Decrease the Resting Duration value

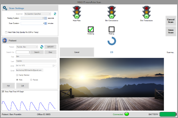click(46, 19)
